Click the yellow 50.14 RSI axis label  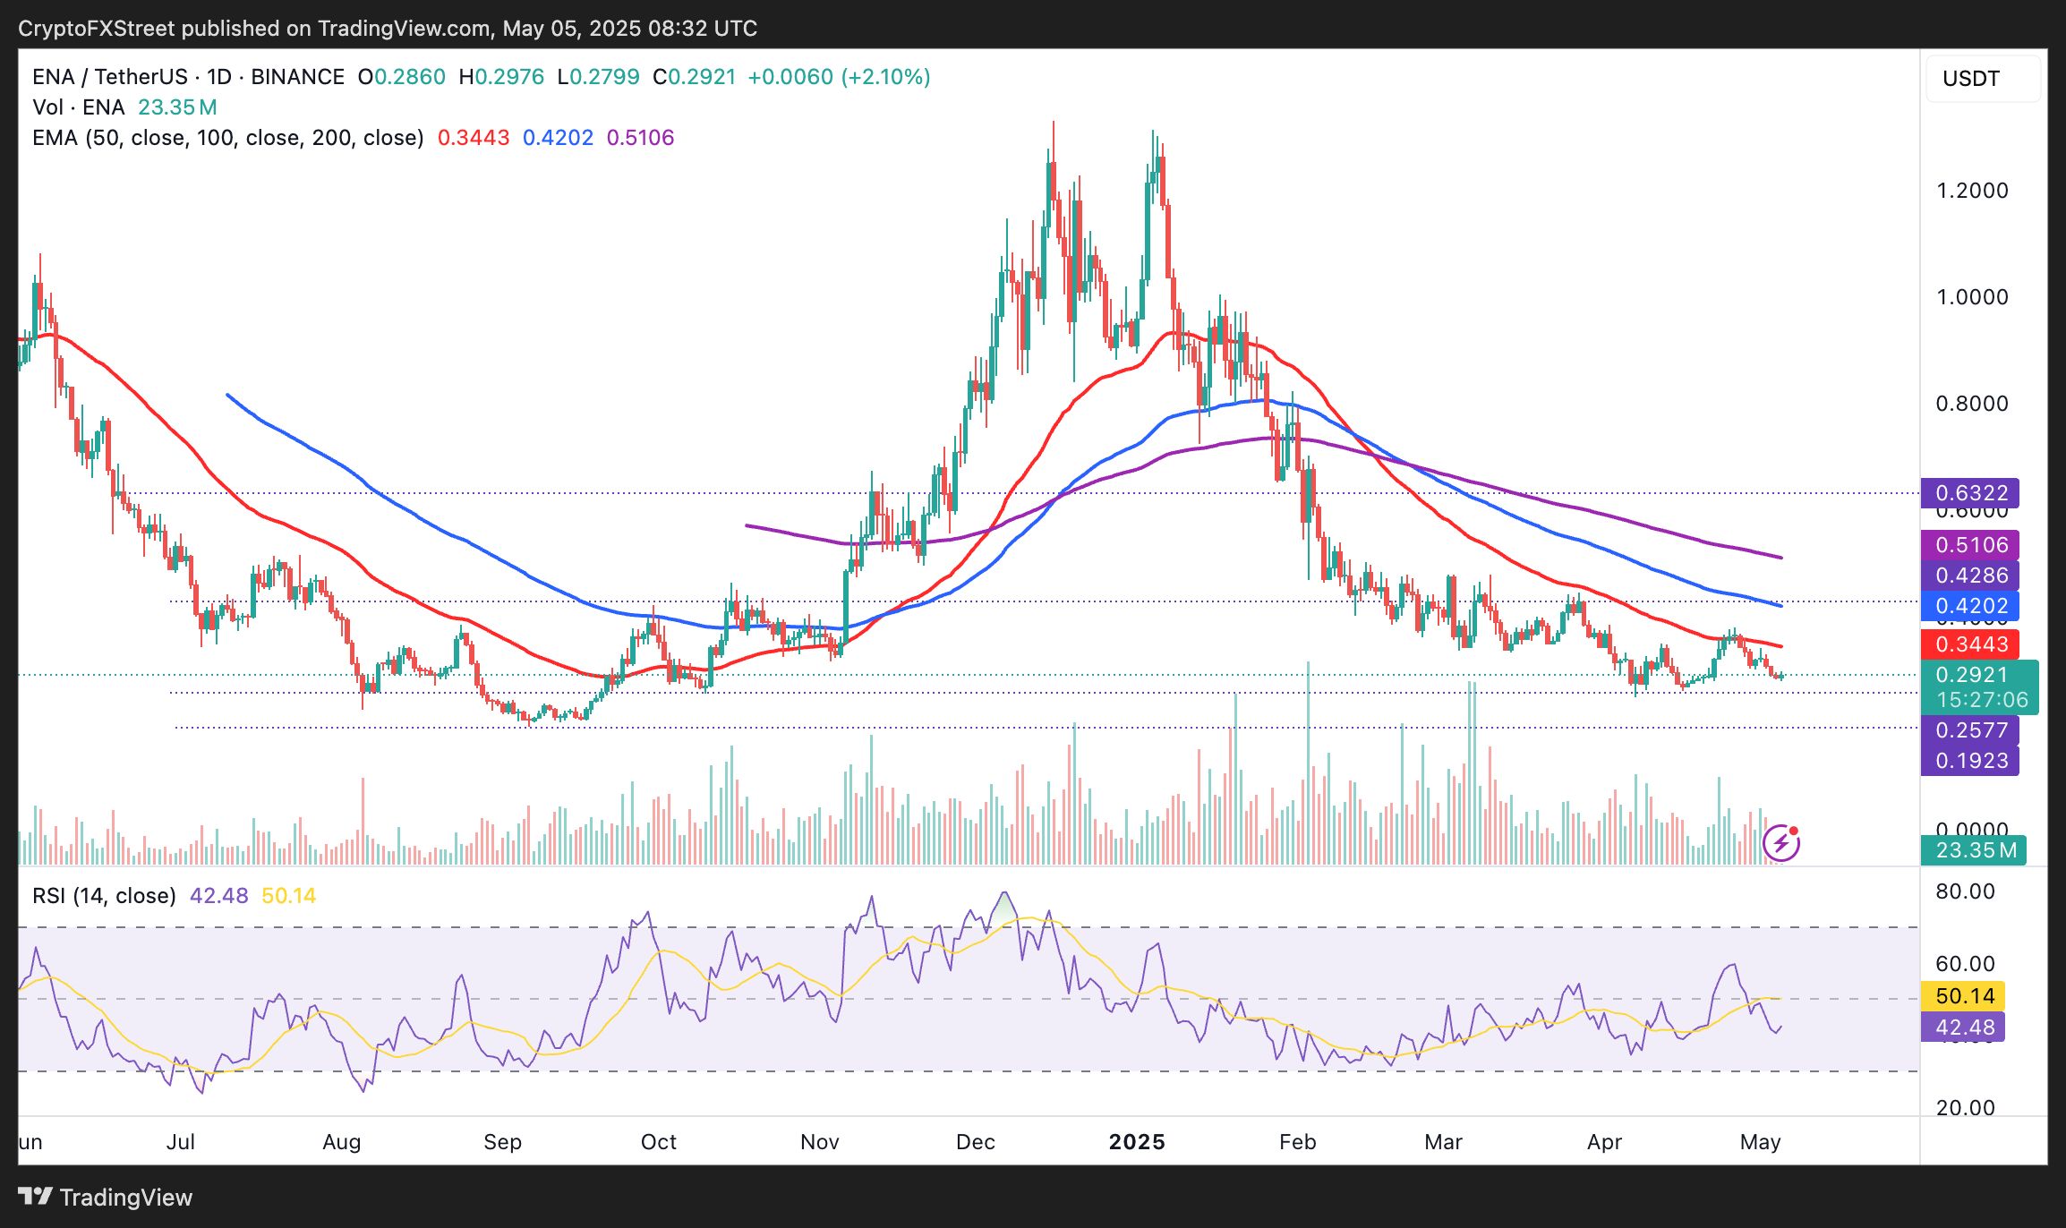pyautogui.click(x=1965, y=996)
